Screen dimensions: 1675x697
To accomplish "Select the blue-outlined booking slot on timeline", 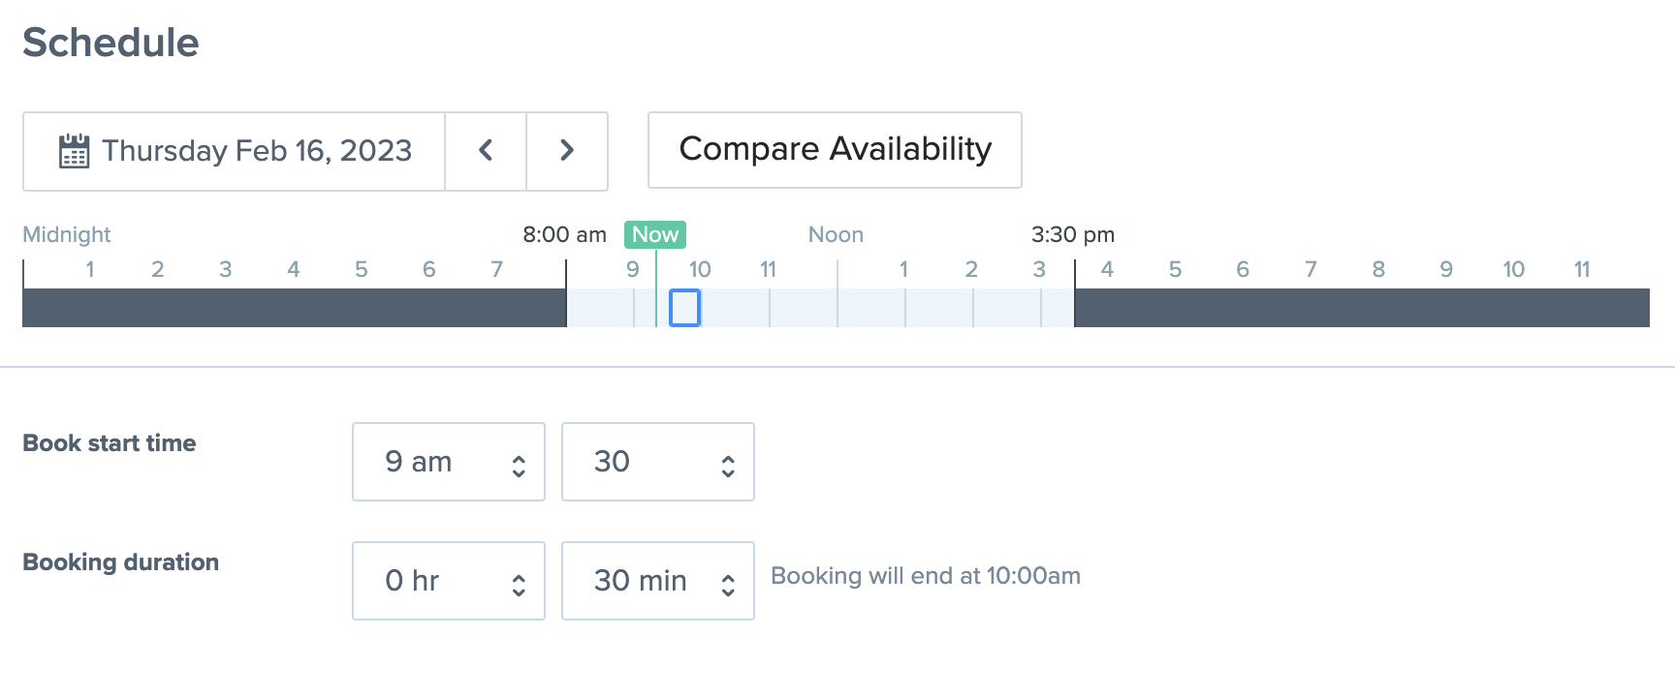I will coord(684,308).
